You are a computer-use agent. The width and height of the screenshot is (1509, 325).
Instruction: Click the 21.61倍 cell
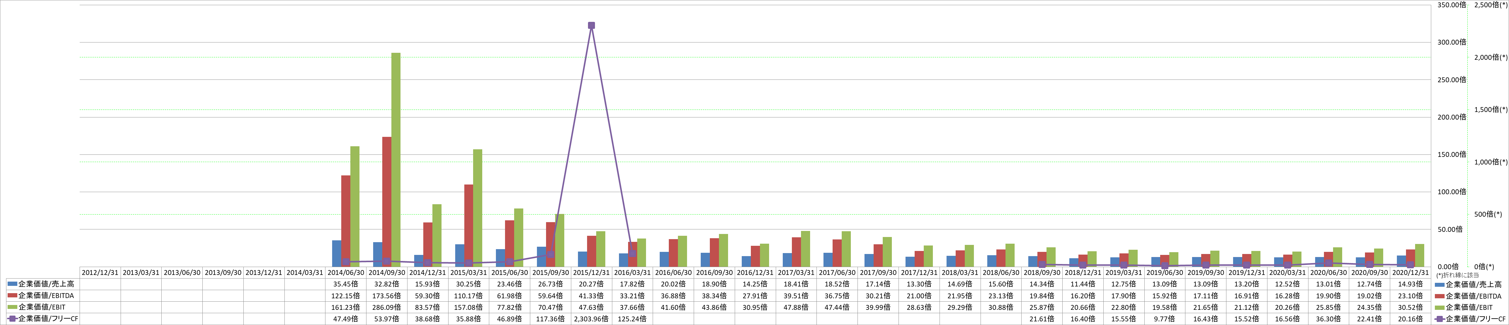[1042, 319]
